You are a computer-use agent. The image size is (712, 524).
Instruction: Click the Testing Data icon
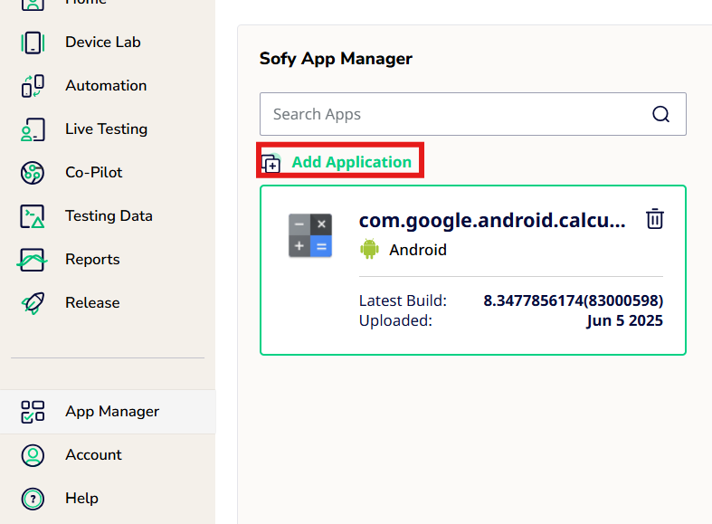click(33, 216)
